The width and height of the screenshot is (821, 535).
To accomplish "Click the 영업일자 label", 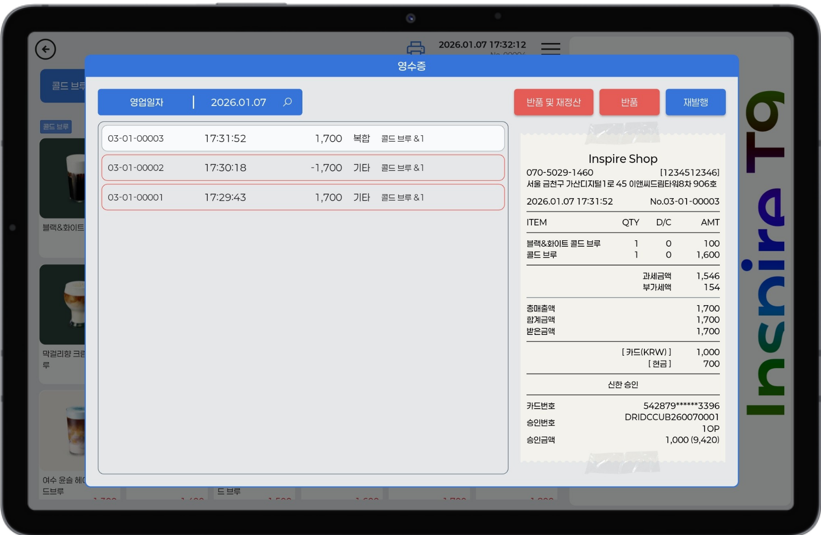I will point(146,102).
